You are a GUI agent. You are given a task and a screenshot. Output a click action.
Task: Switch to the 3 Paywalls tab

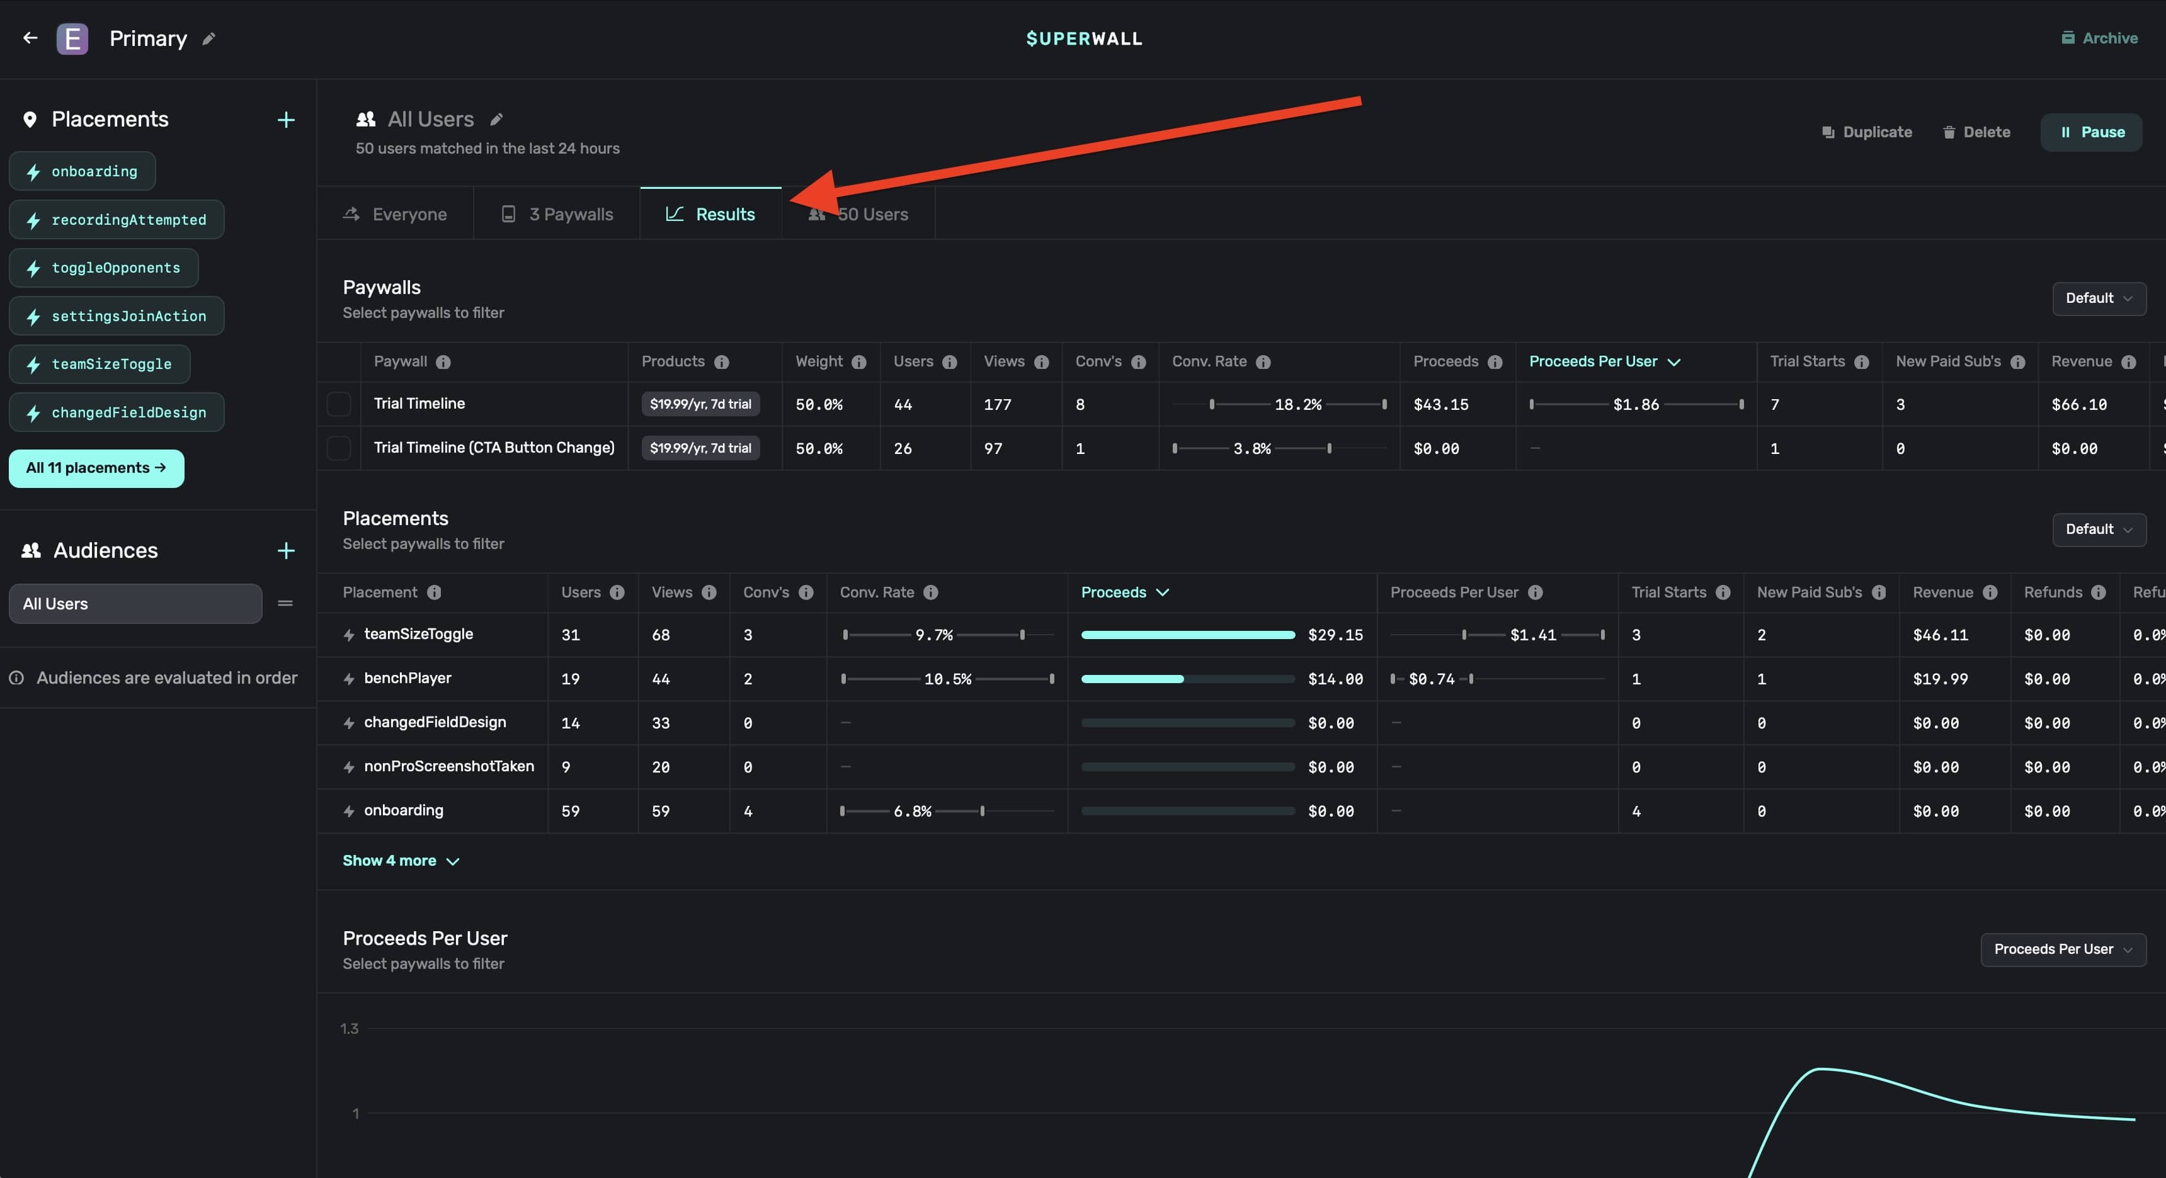click(557, 215)
